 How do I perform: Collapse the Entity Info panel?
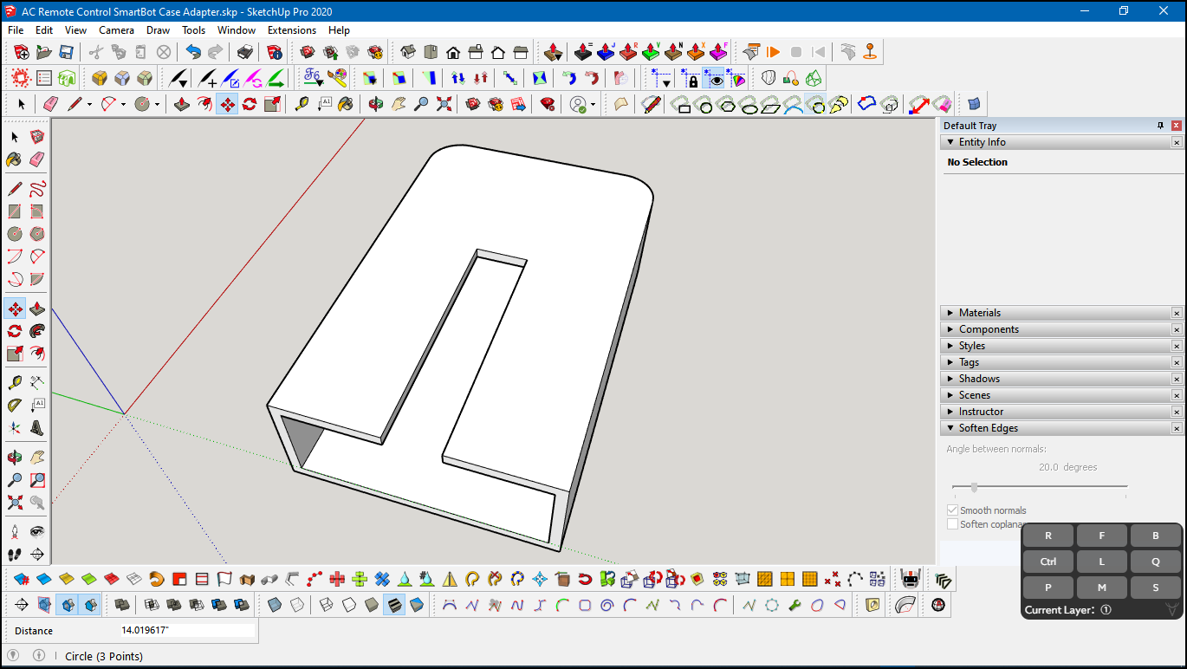(950, 141)
